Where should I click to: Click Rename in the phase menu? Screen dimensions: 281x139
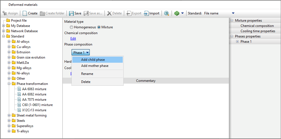[87, 74]
